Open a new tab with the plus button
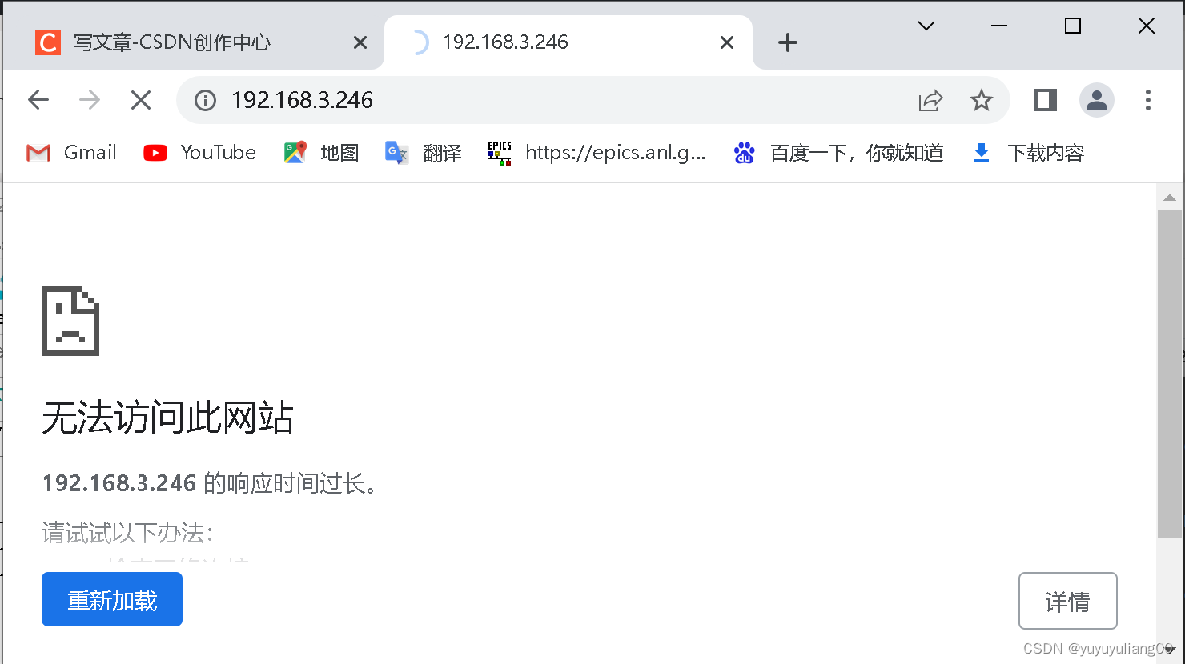 [x=788, y=42]
